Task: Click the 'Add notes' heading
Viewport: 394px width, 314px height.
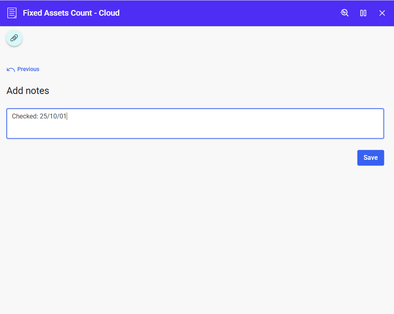Action: pos(28,91)
